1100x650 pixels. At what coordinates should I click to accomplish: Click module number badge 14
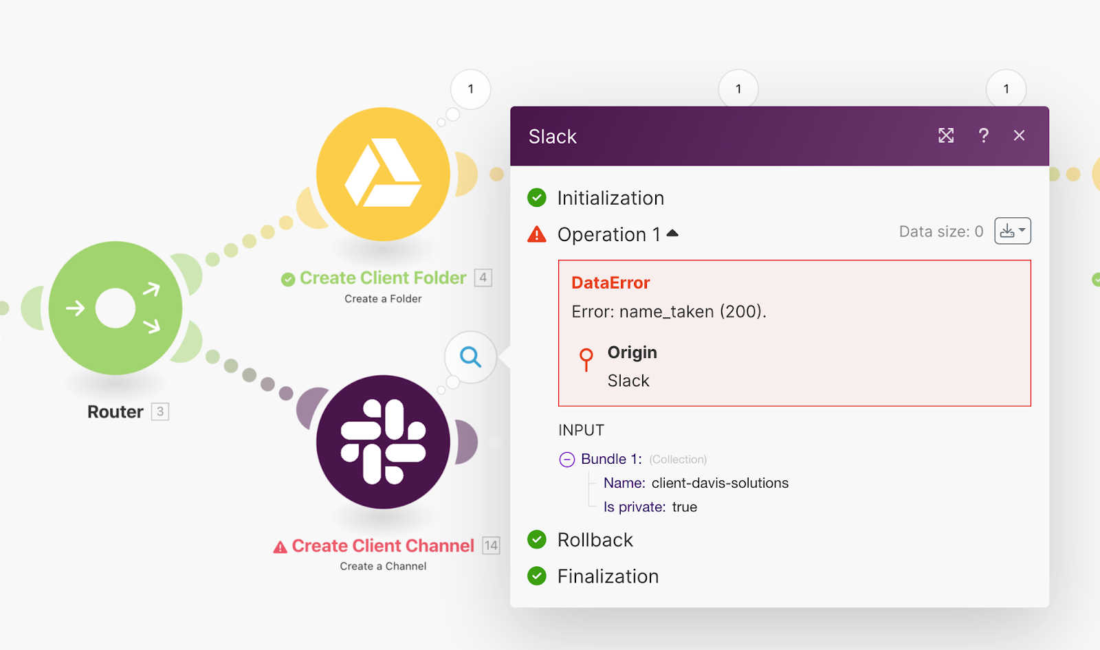point(491,546)
